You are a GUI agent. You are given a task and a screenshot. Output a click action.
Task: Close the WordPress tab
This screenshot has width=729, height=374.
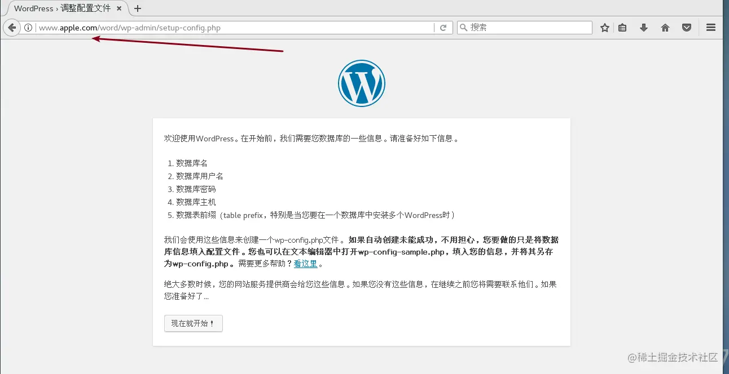(x=120, y=8)
